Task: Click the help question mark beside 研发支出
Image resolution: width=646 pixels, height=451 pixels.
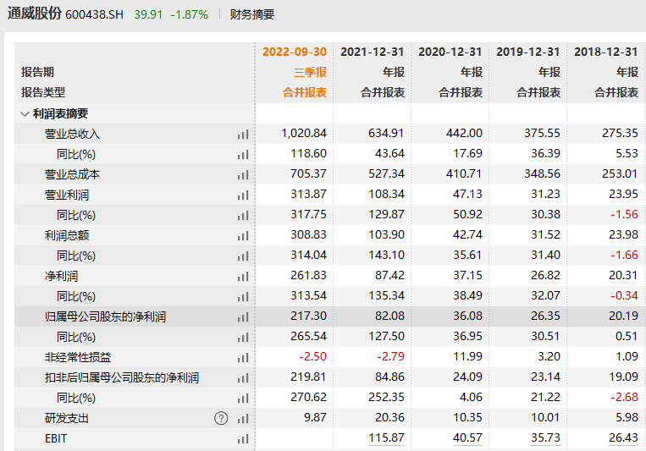Action: pos(221,419)
